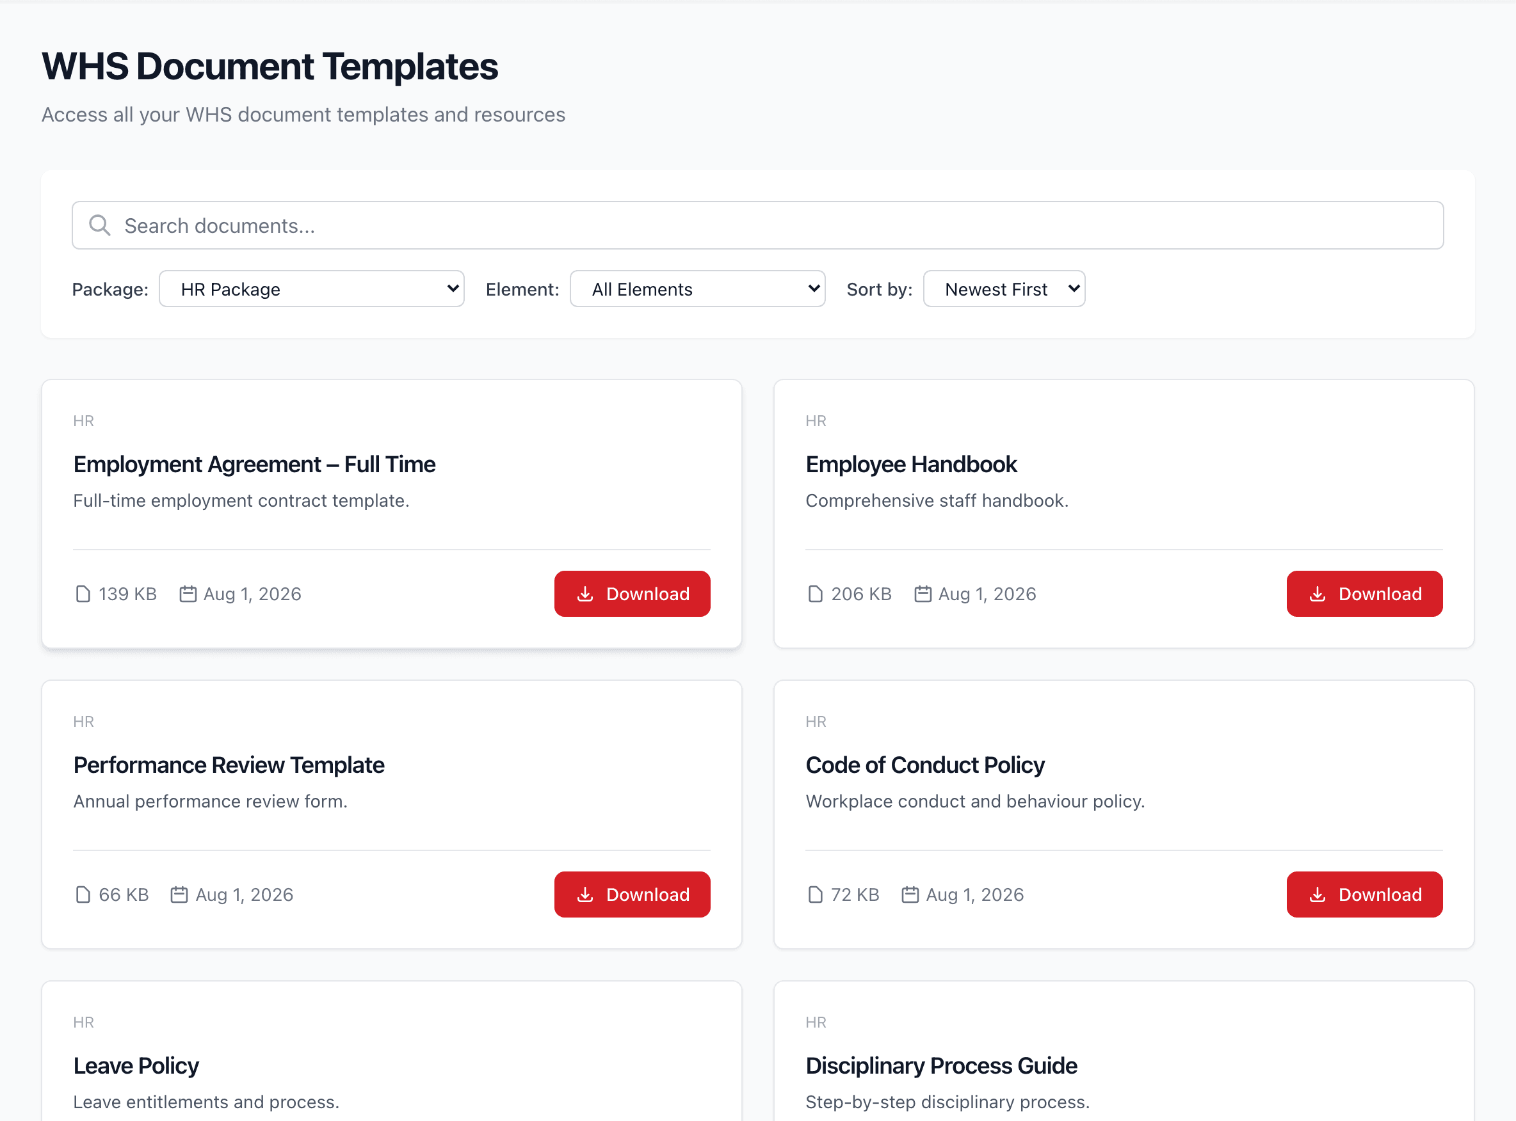Open the Element filter dropdown
The width and height of the screenshot is (1516, 1121).
[697, 289]
